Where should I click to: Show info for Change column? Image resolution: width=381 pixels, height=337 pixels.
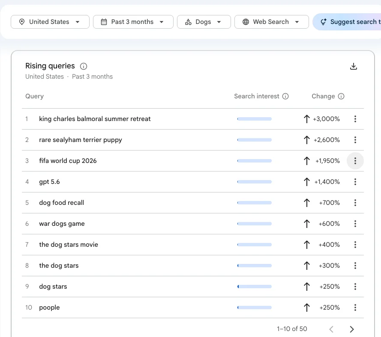[x=341, y=96]
